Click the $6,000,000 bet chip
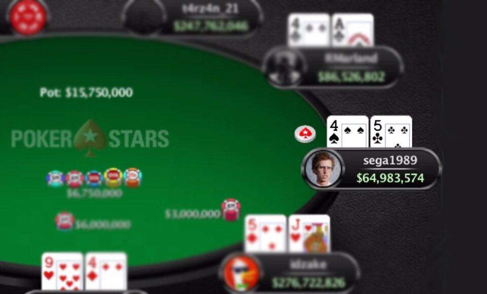This screenshot has width=487, height=294. [x=64, y=221]
